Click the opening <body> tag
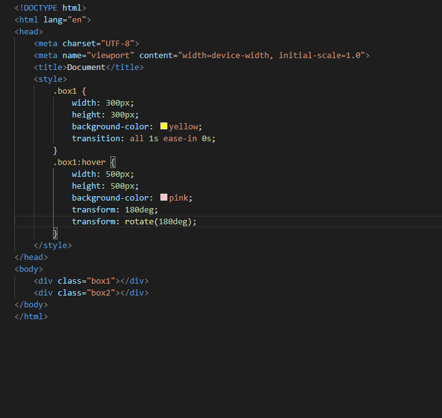The image size is (442, 418). point(29,269)
